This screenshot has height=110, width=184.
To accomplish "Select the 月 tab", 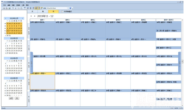I will 53,11.
